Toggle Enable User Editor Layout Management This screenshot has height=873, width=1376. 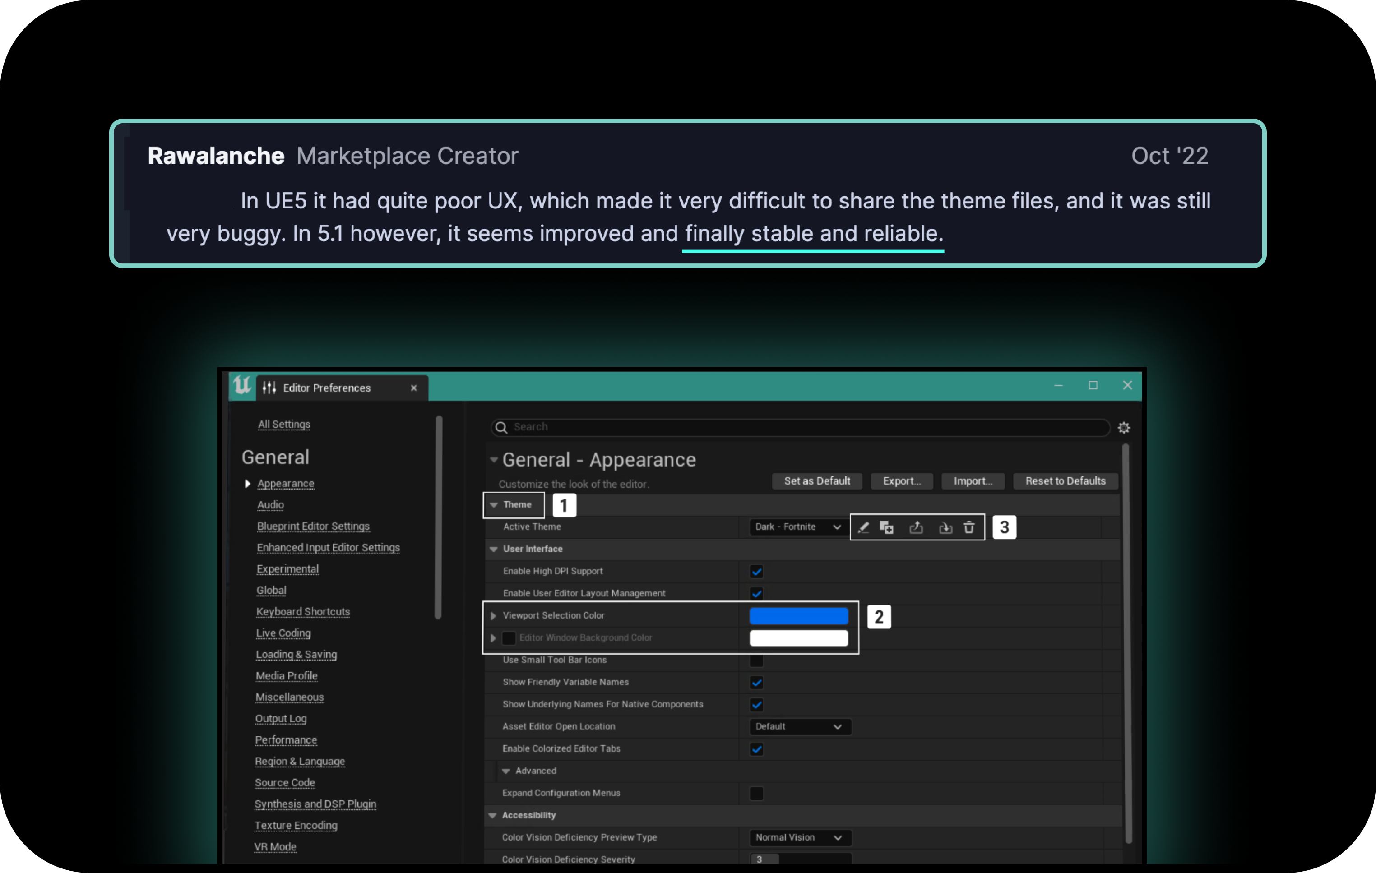pos(756,594)
